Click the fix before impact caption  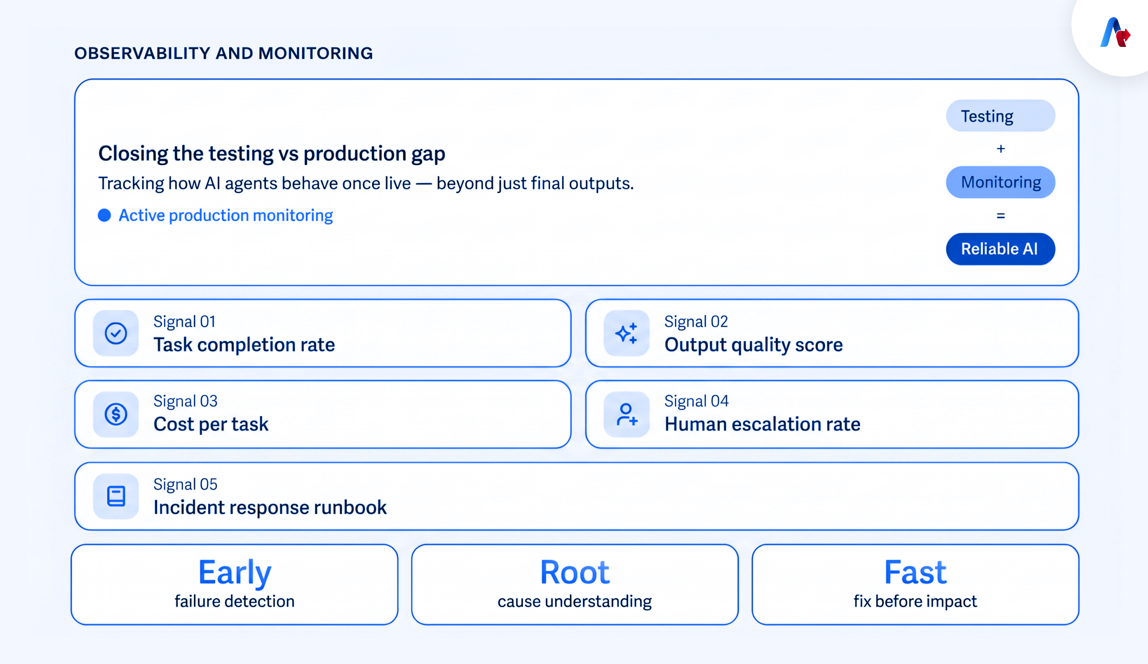[915, 601]
